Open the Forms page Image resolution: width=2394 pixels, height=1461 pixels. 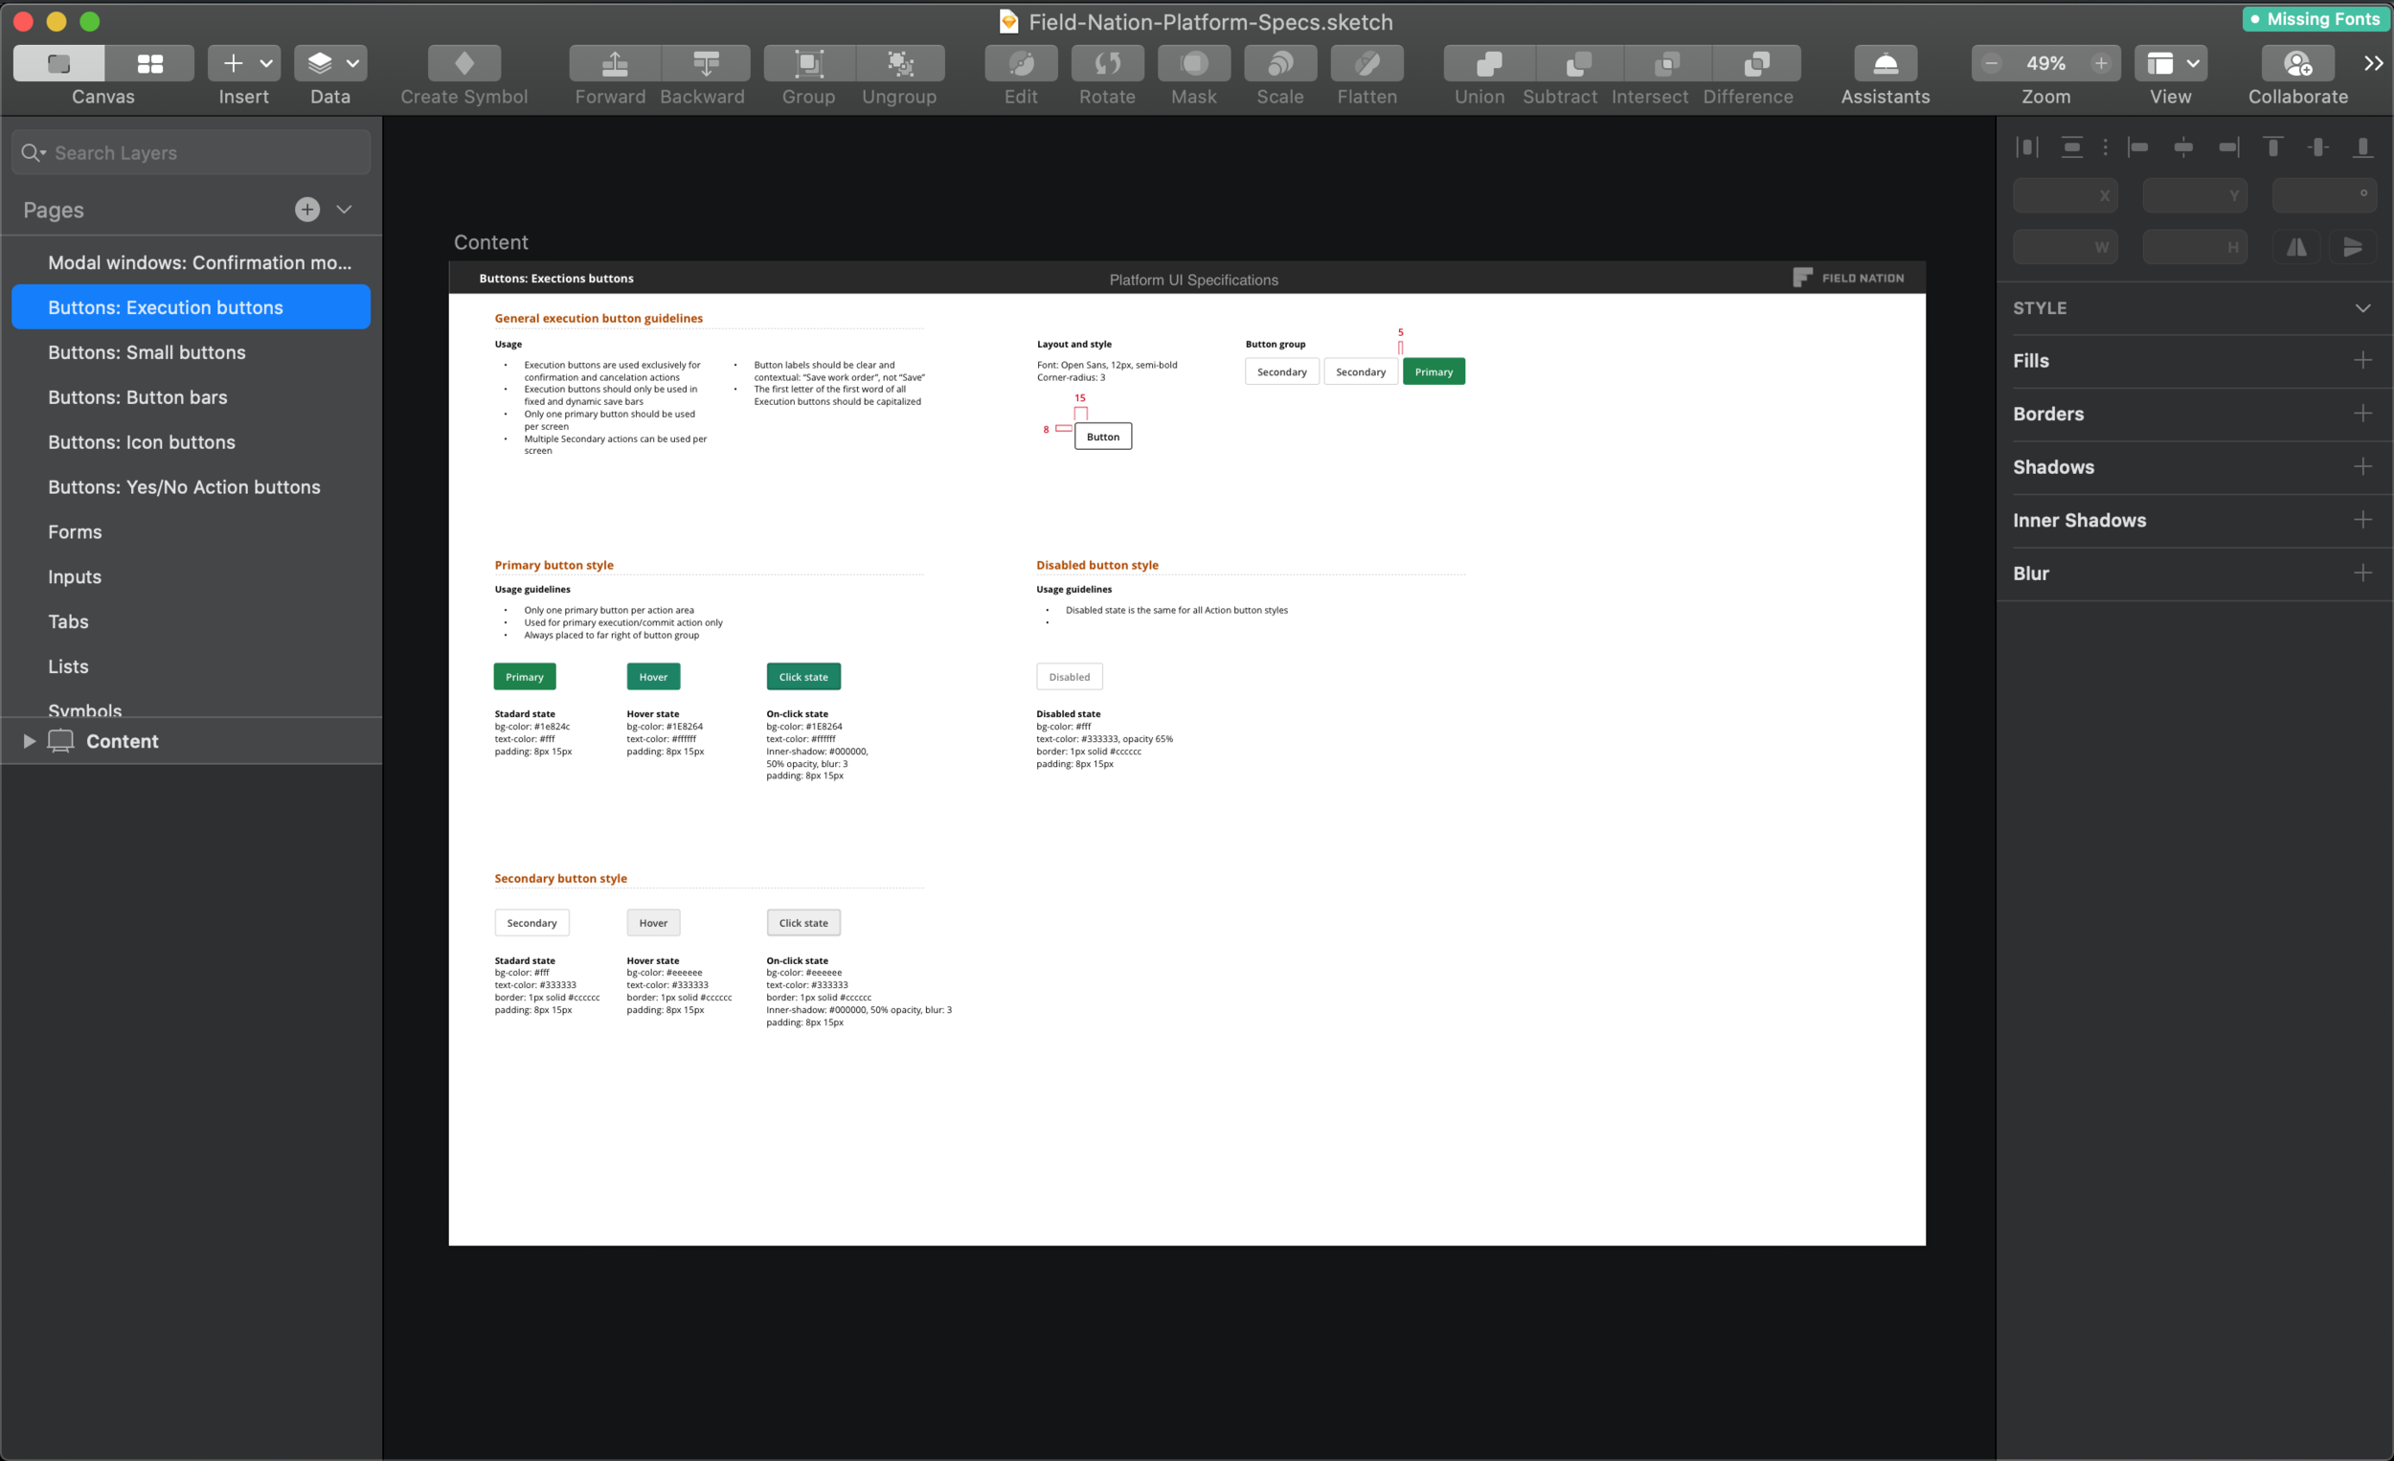click(192, 531)
